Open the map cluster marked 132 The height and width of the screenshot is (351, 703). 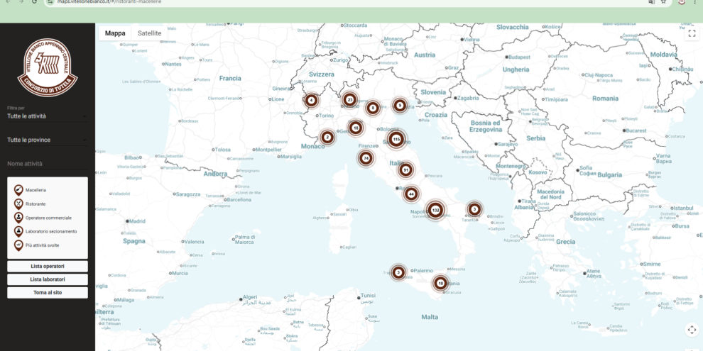pos(435,210)
